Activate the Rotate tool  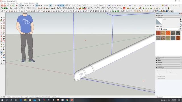[x=1, y=39]
